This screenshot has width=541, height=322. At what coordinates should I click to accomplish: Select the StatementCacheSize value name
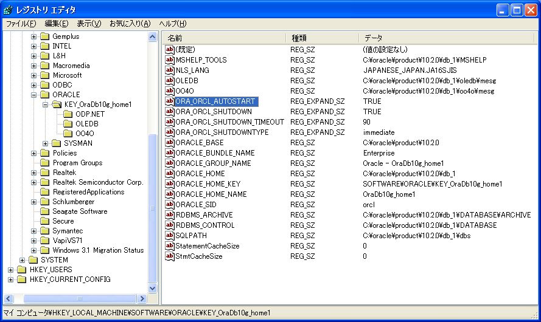[x=207, y=246]
